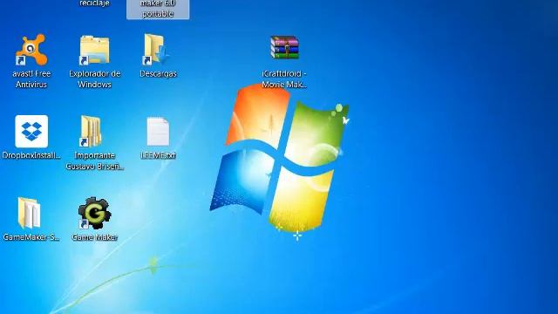Click the 'iCraftdroid - Movie Mak...' label text

pos(284,79)
